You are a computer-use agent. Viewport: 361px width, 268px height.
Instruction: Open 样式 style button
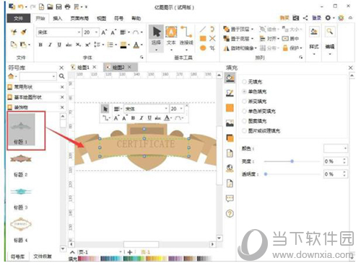314,40
